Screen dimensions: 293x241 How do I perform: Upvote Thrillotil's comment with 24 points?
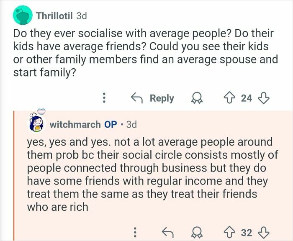(229, 98)
